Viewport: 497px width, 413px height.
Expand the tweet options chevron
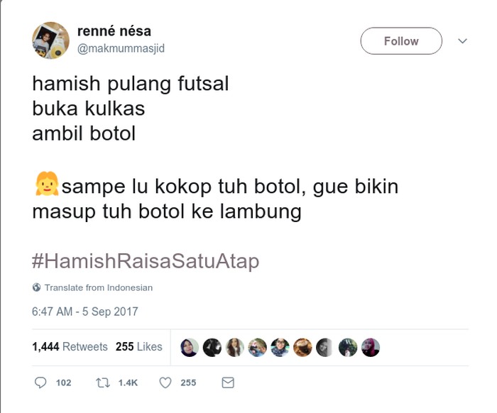pyautogui.click(x=462, y=41)
